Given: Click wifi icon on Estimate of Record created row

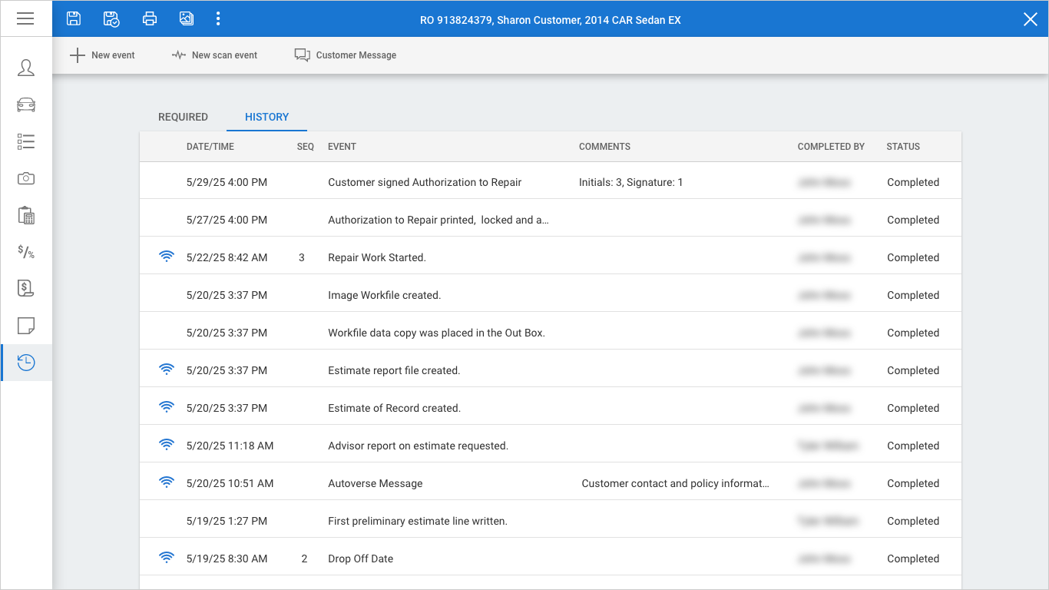Looking at the screenshot, I should point(167,407).
